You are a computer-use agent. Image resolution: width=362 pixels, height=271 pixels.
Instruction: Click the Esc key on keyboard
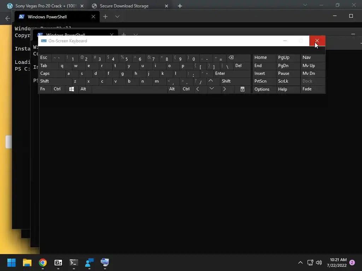[x=45, y=58]
